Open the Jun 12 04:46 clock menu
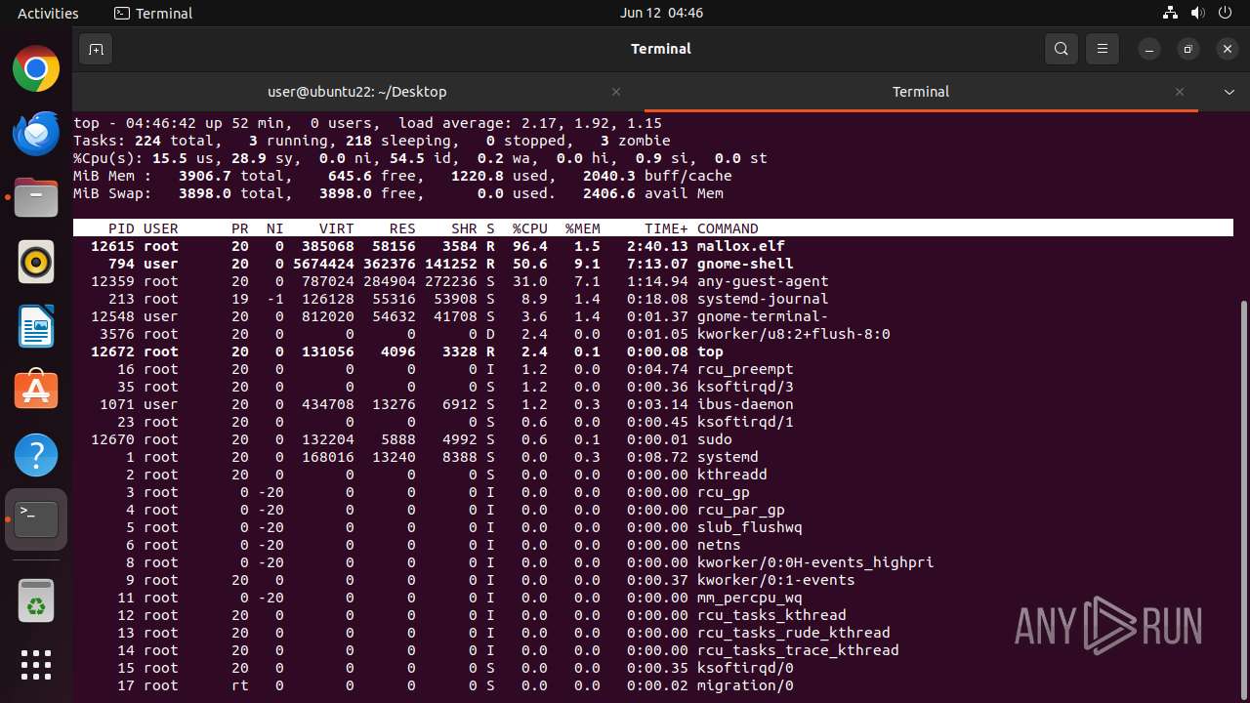The width and height of the screenshot is (1250, 703). (661, 13)
